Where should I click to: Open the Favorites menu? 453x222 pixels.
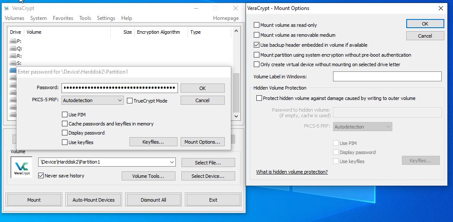tap(63, 18)
